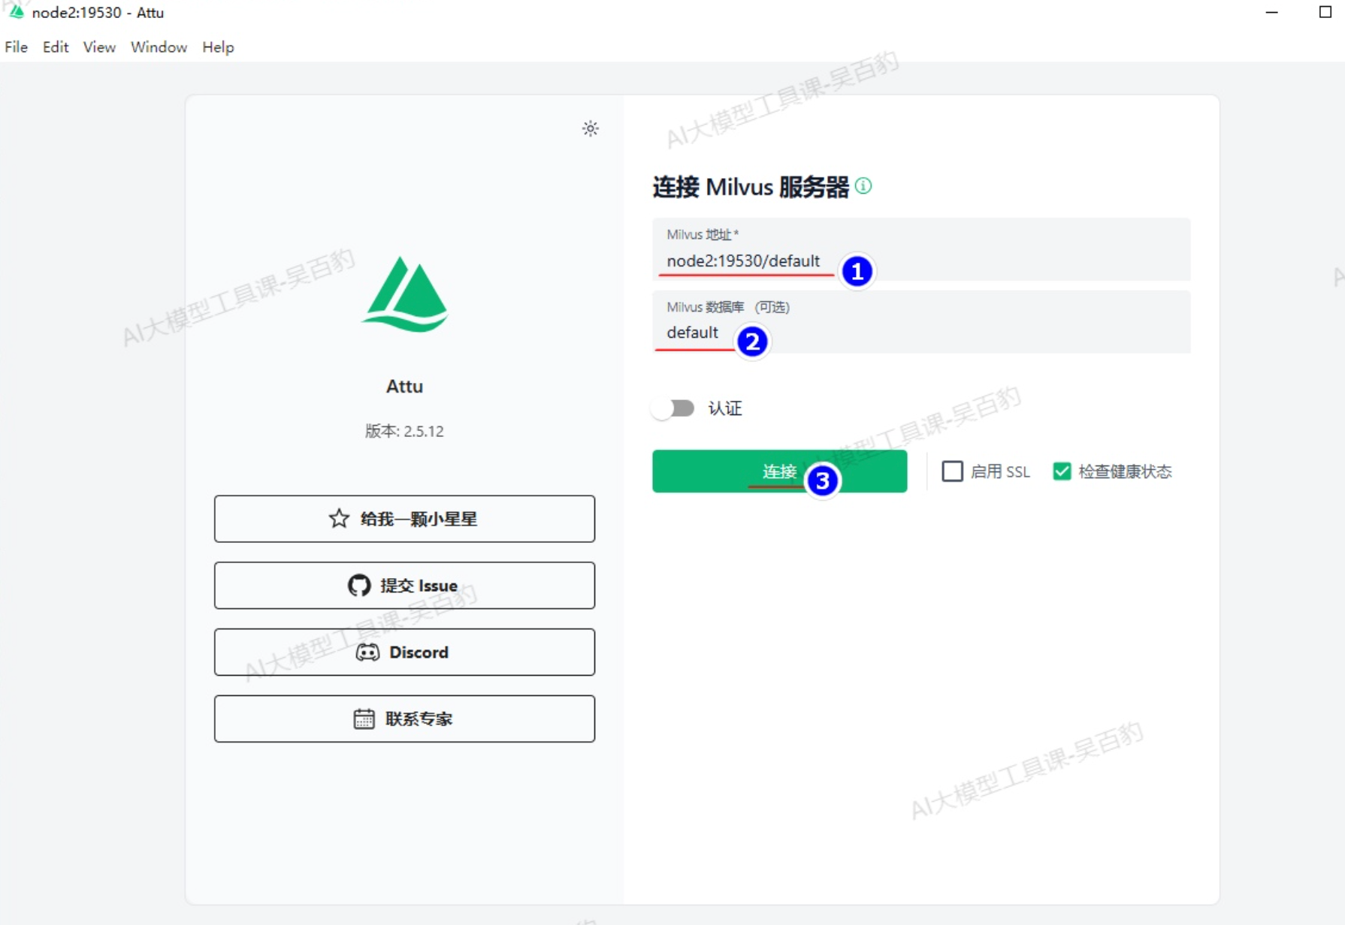Open the Help menu
The image size is (1345, 925).
pos(218,47)
